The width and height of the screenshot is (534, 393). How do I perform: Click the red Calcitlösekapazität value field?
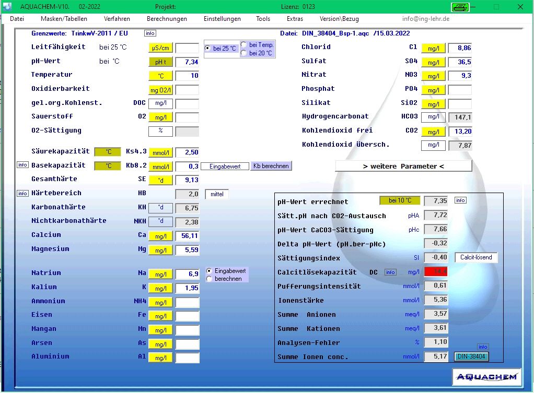[436, 271]
